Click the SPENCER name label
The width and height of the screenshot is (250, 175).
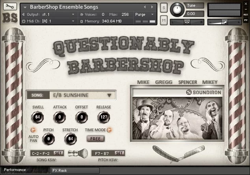188,82
